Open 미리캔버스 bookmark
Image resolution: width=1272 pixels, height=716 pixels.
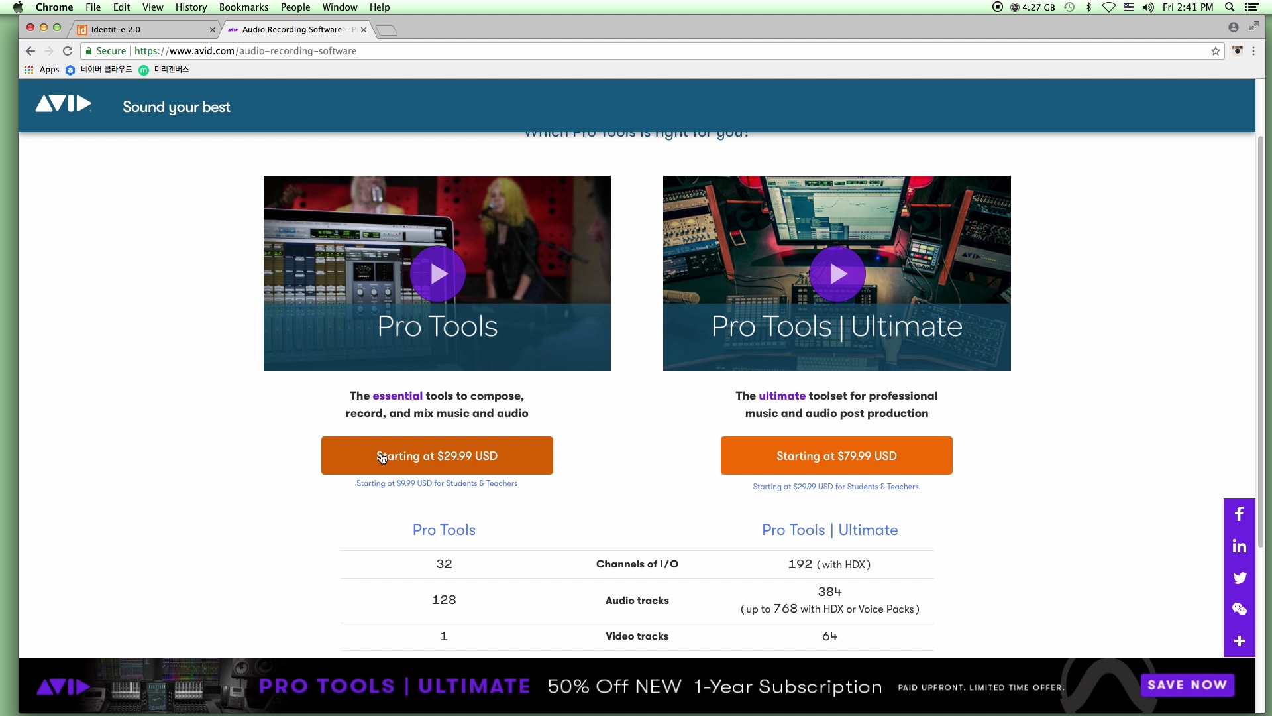pyautogui.click(x=164, y=70)
